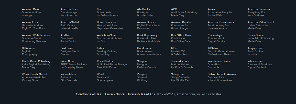The image size is (296, 104).
Task: Open Amazon Web Services link
Action: pos(36,35)
